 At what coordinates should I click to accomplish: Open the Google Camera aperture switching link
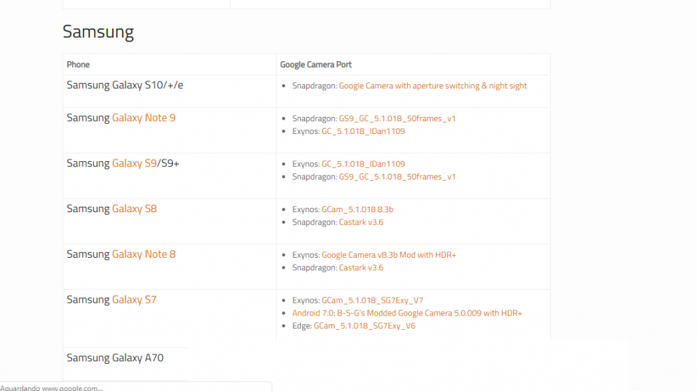432,86
